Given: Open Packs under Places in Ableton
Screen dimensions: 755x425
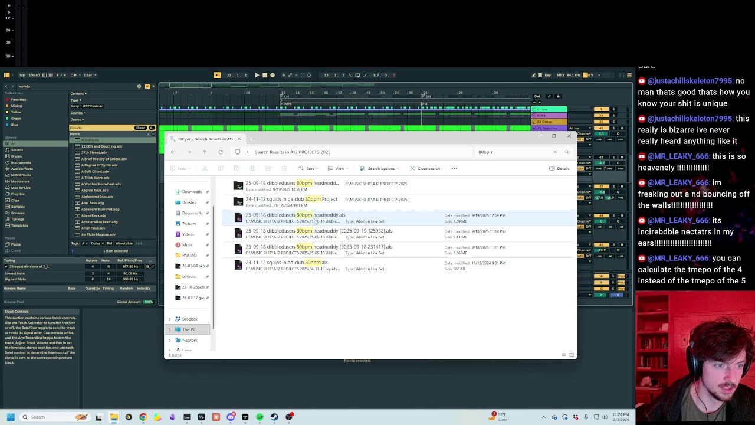Looking at the screenshot, I should (15, 244).
